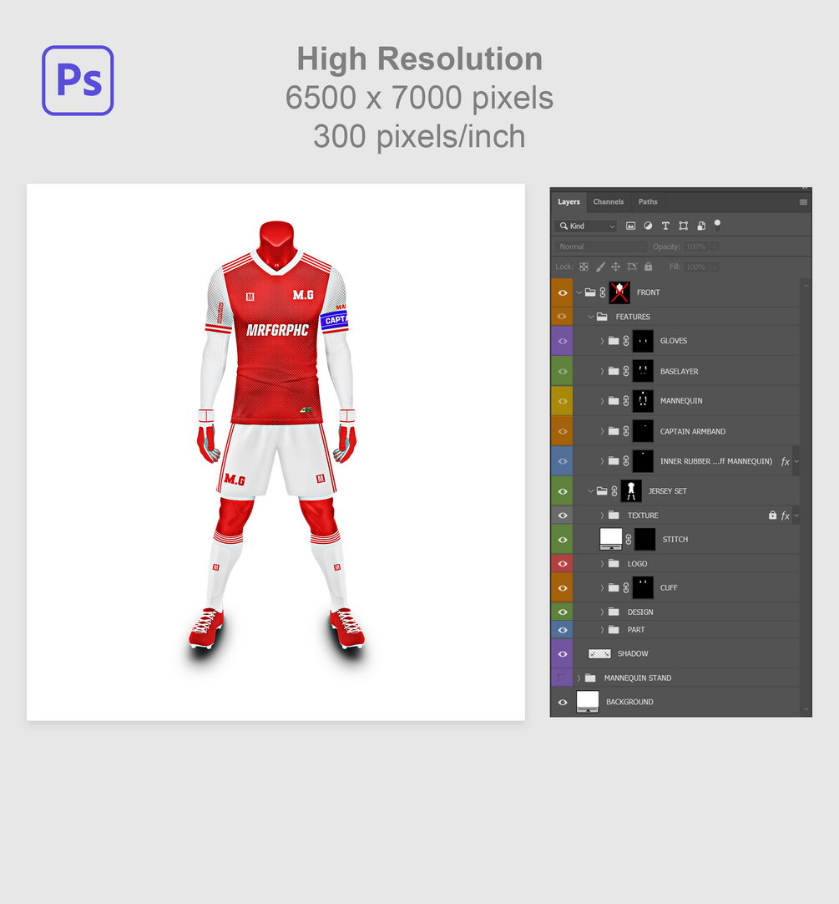Click the Photoshop Ps logo badge
Image resolution: width=839 pixels, height=904 pixels.
coord(78,81)
